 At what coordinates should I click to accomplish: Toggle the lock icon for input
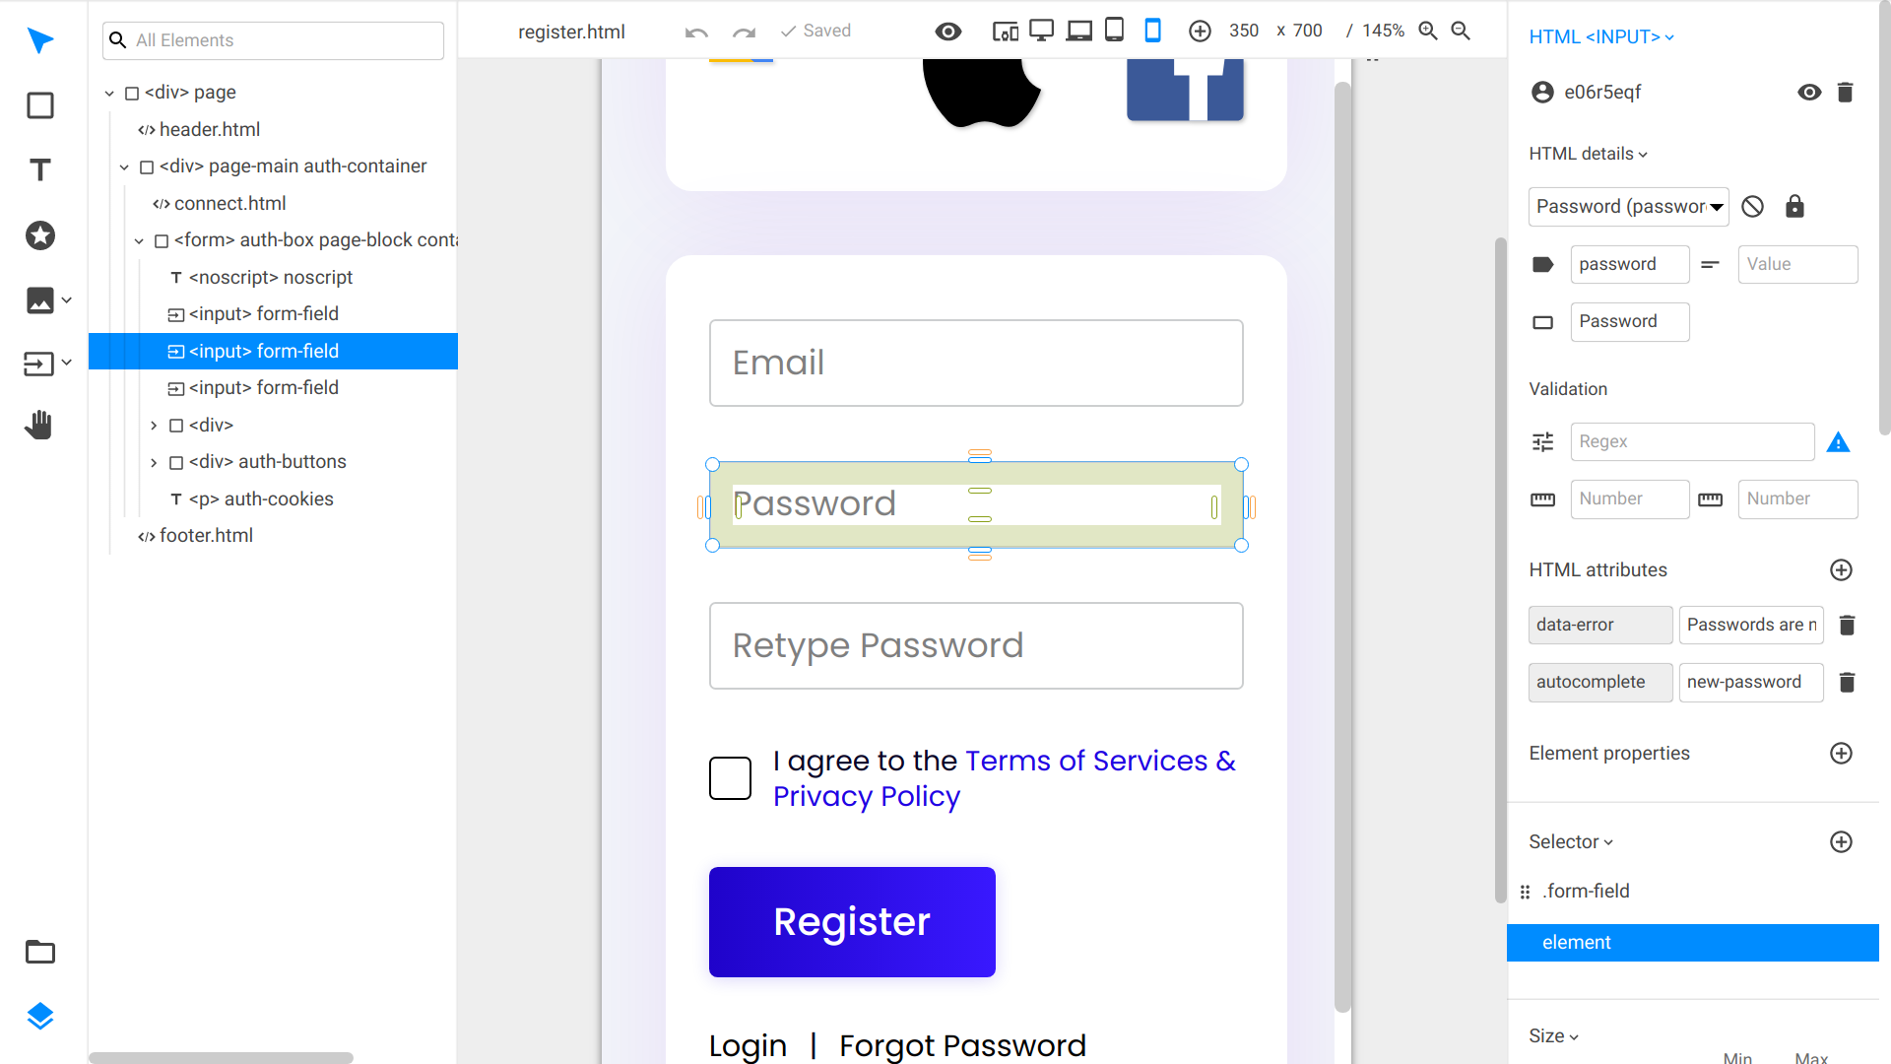(x=1794, y=206)
